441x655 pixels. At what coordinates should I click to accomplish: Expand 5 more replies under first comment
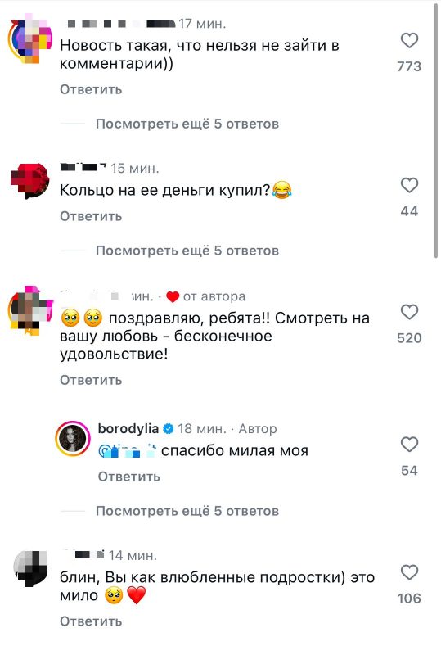(187, 124)
